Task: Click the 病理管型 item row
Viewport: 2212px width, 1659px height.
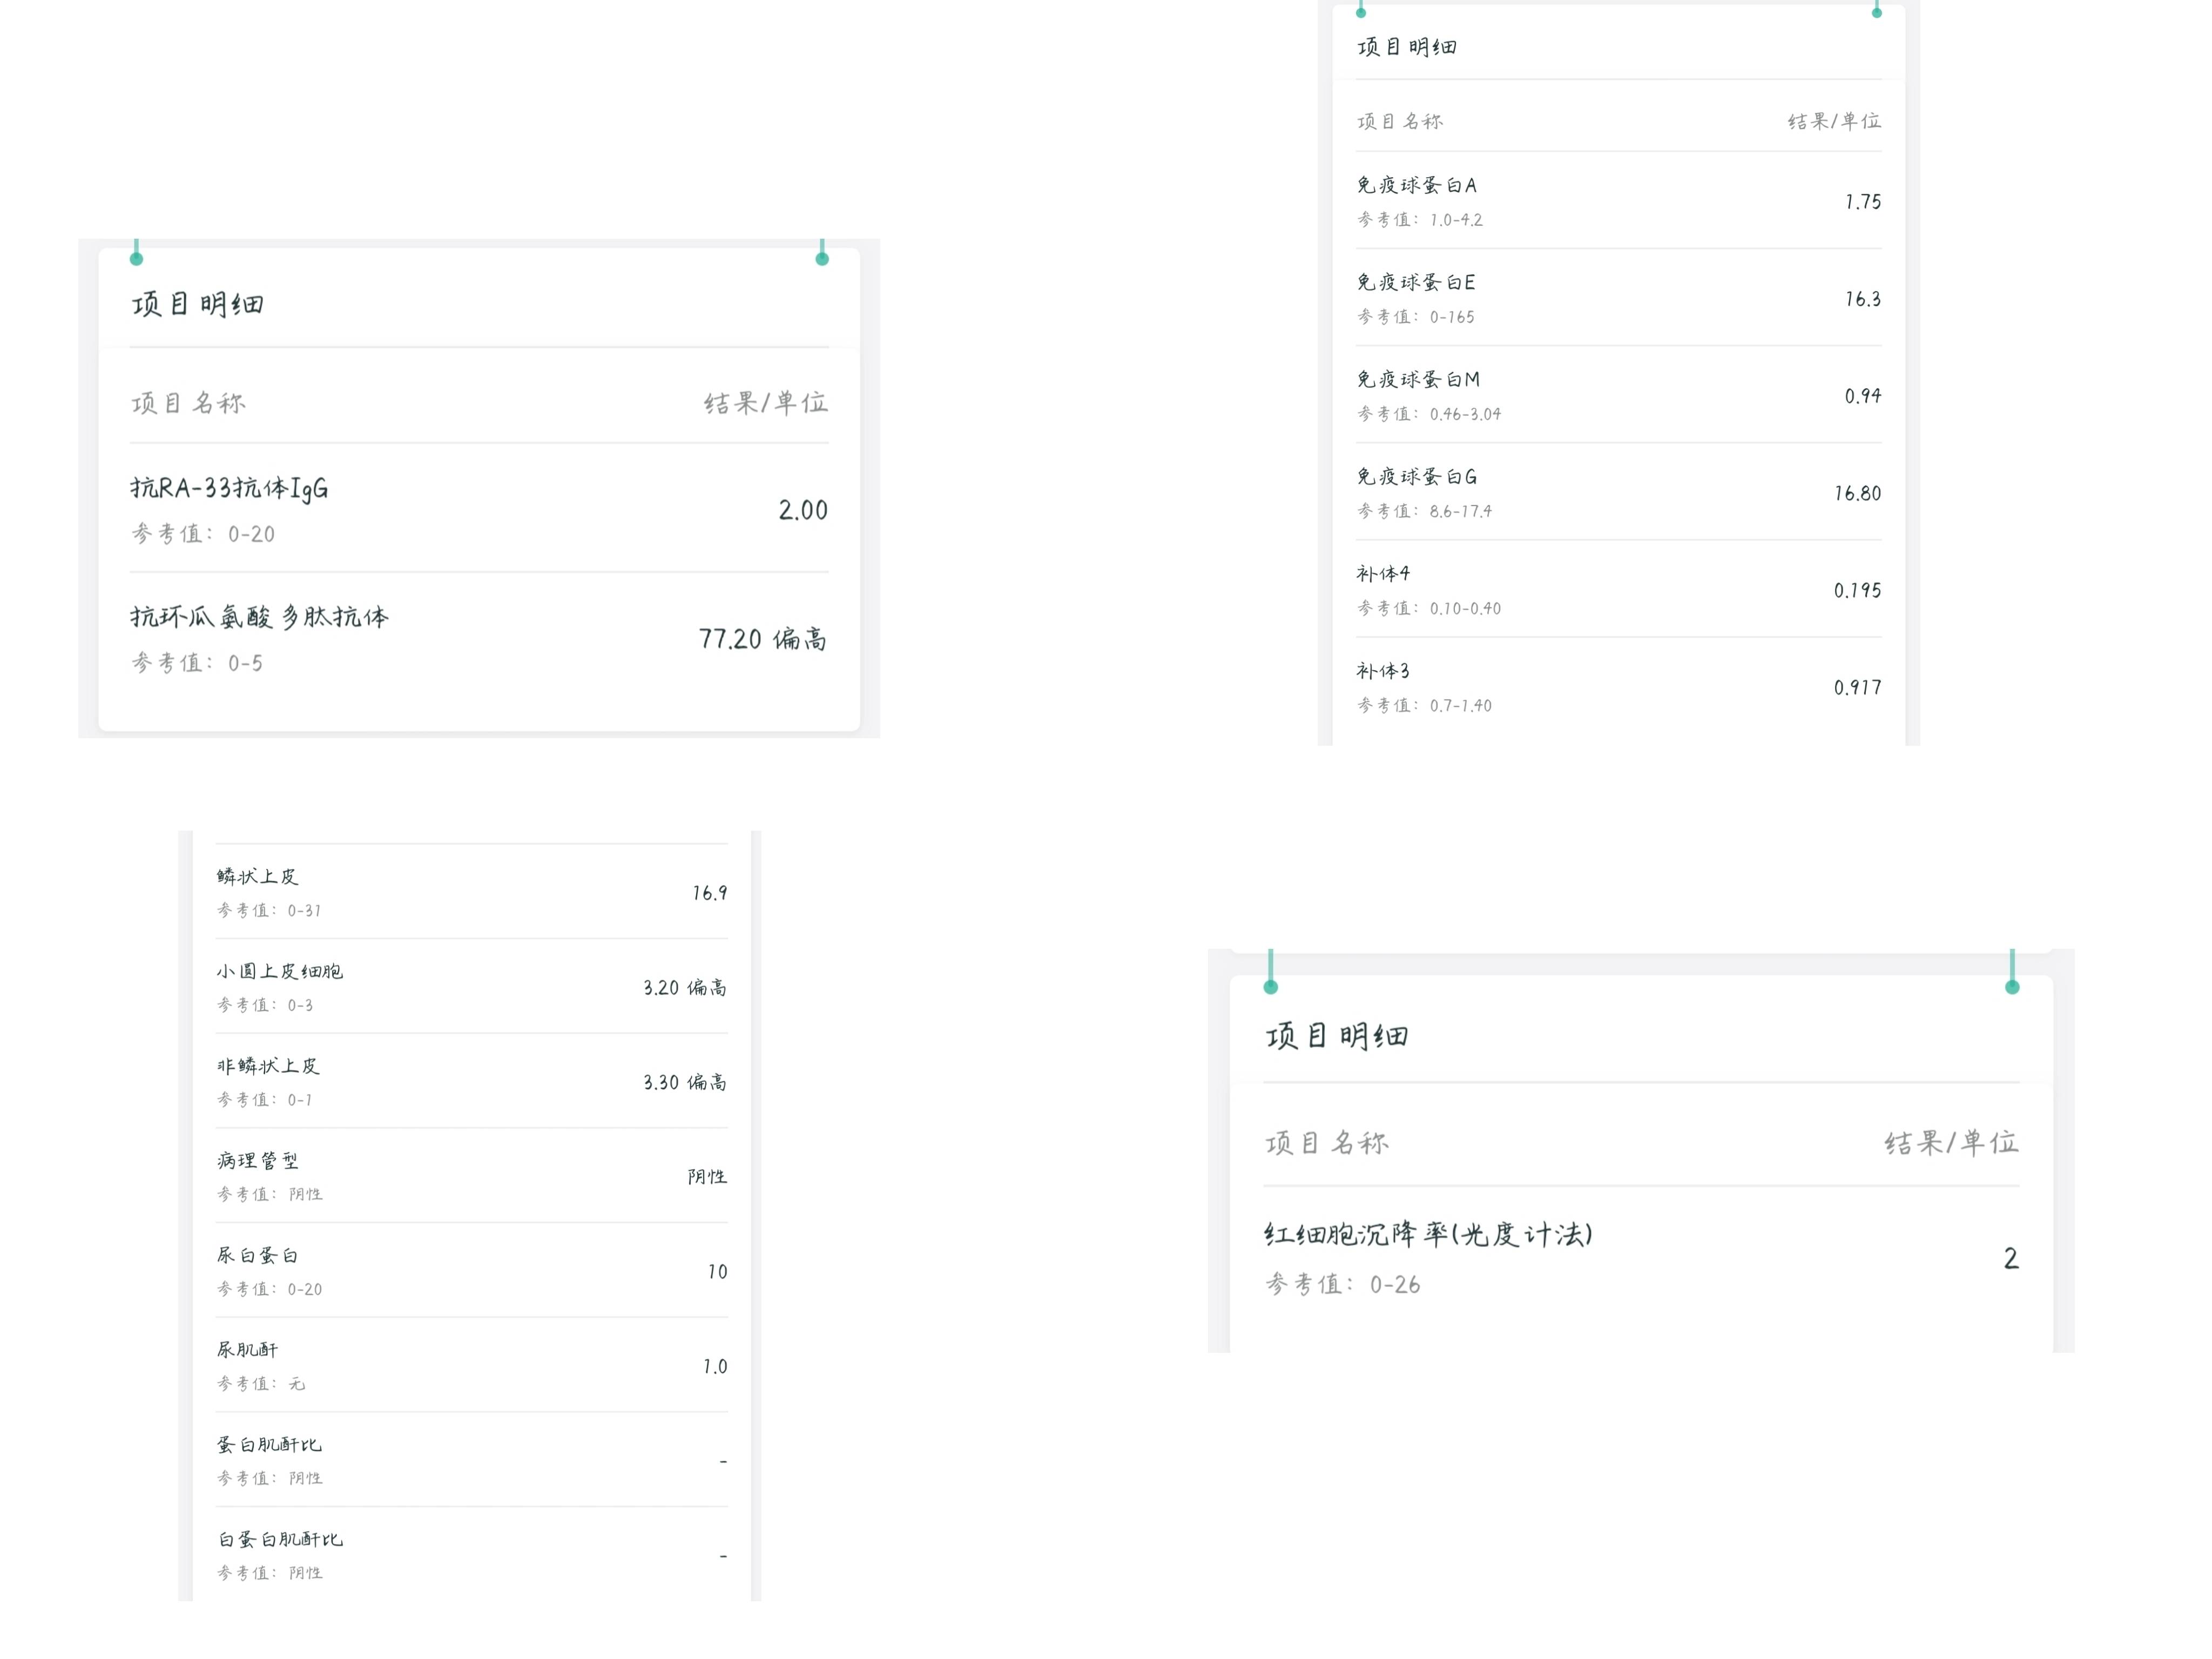Action: pyautogui.click(x=471, y=1176)
